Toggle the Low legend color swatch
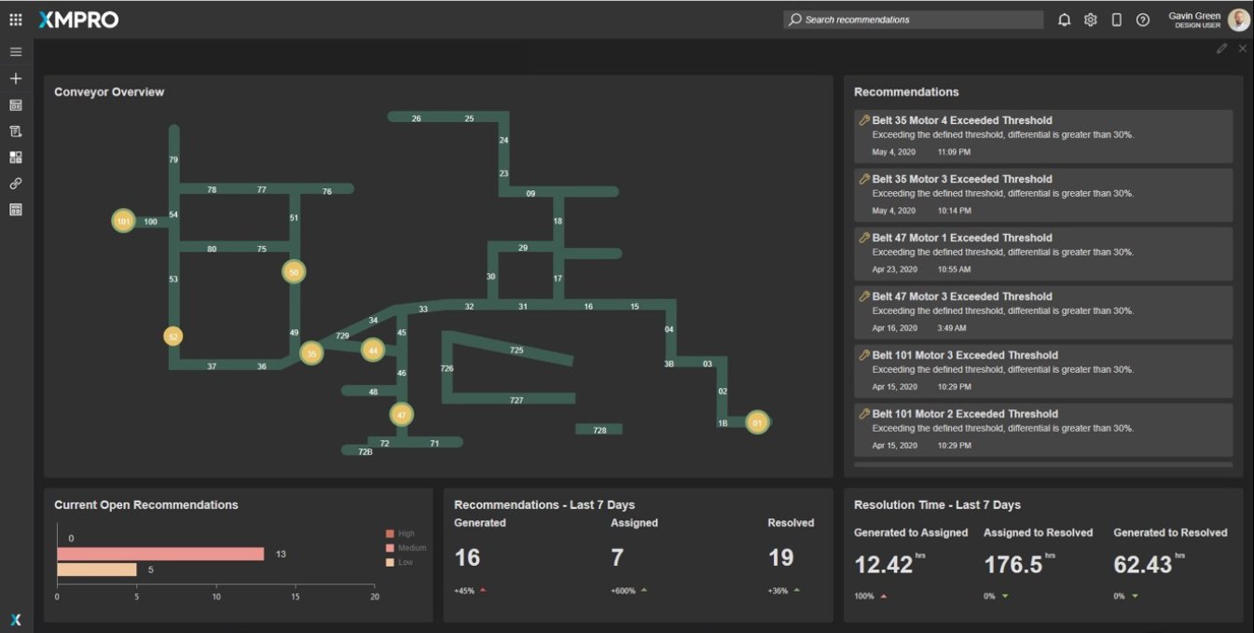 (x=391, y=562)
